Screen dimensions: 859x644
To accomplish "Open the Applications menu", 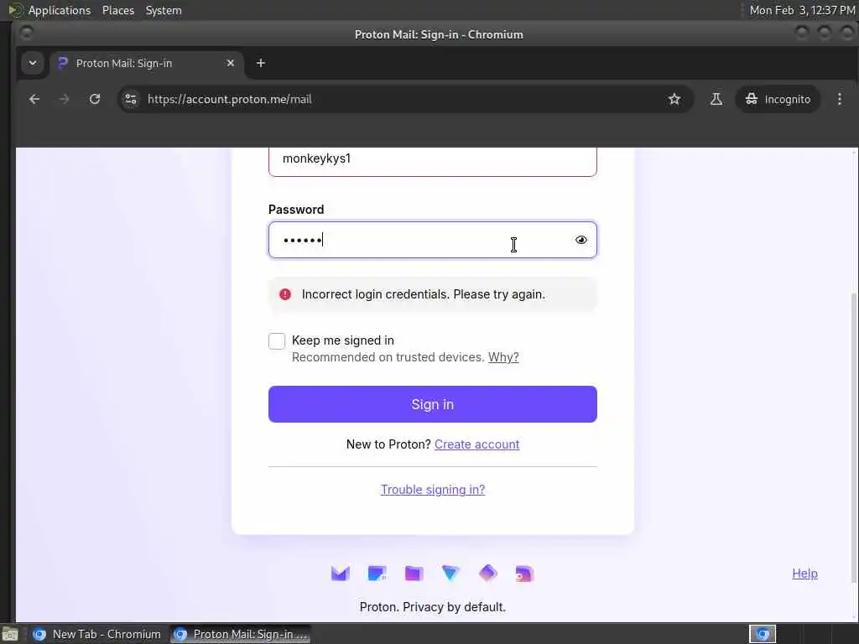I will [x=60, y=10].
